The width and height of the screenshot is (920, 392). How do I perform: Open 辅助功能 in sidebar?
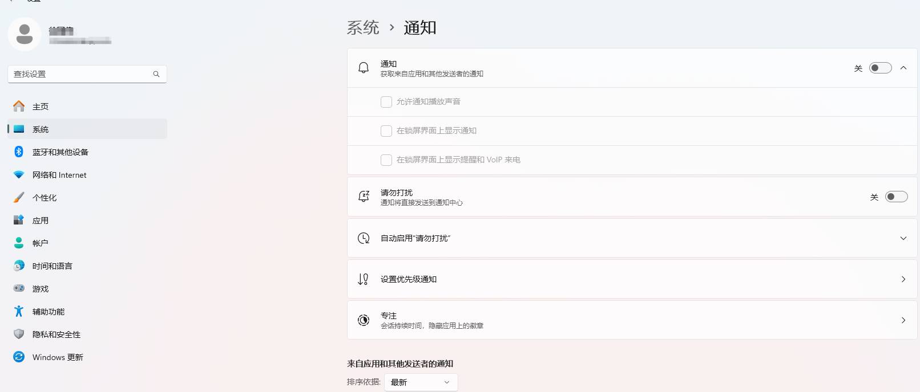pyautogui.click(x=87, y=311)
